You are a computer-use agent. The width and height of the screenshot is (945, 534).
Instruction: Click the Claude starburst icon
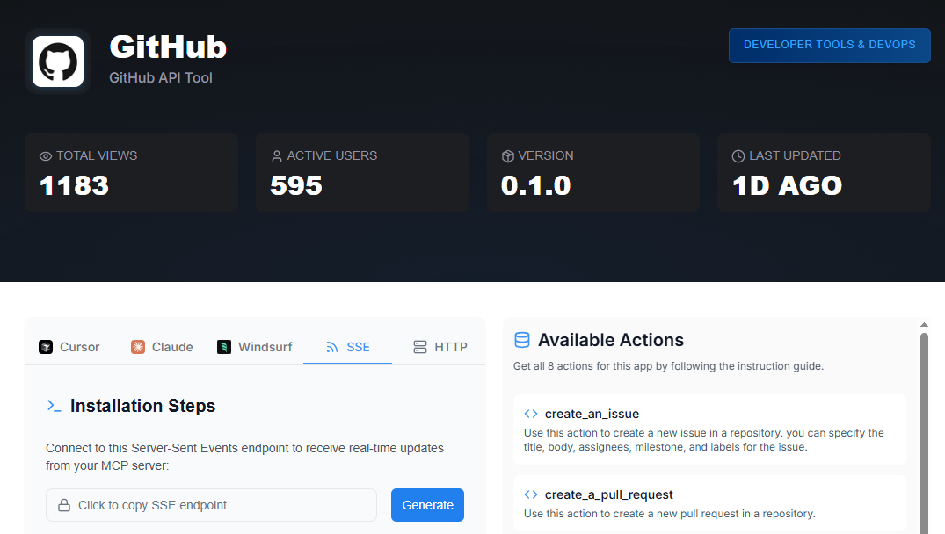pos(138,347)
